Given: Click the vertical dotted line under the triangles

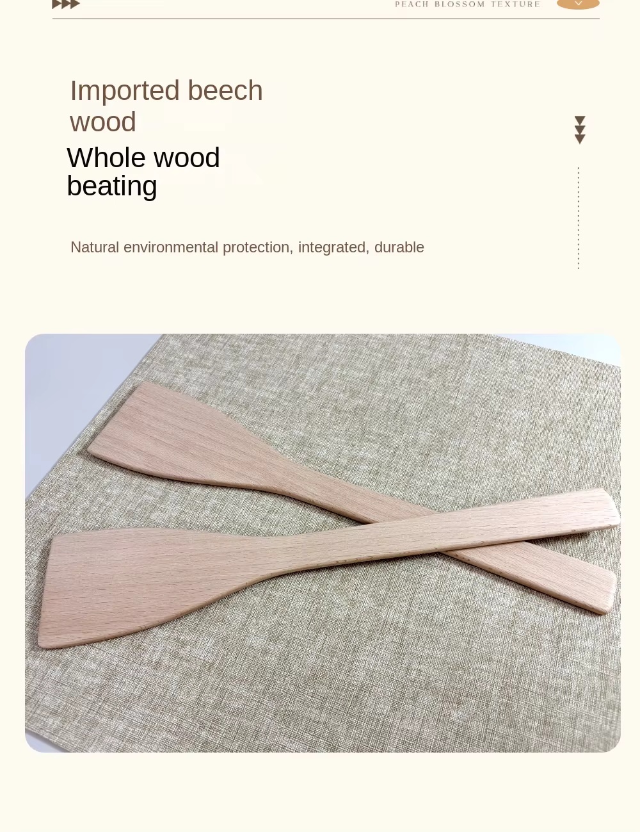Looking at the screenshot, I should click(x=579, y=218).
